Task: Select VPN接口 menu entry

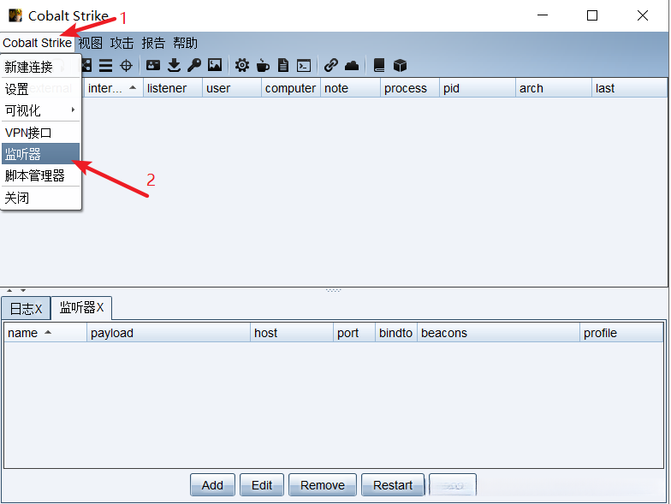Action: pos(41,133)
